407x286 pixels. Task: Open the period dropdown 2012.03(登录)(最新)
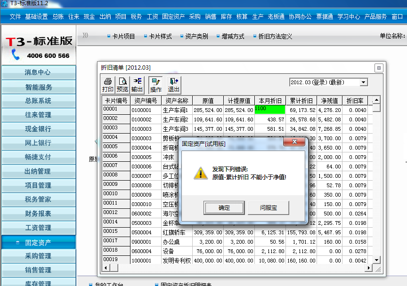364,82
